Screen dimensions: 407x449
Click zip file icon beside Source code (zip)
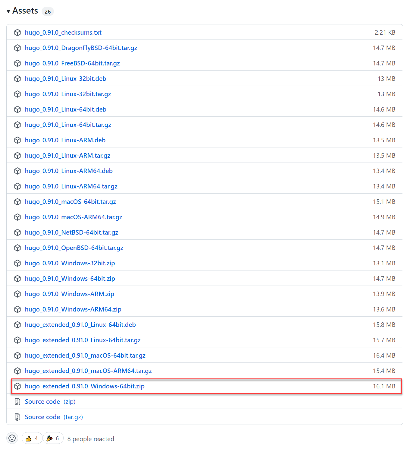[x=17, y=401]
